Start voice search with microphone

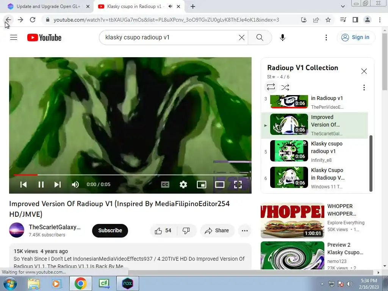[x=283, y=38]
